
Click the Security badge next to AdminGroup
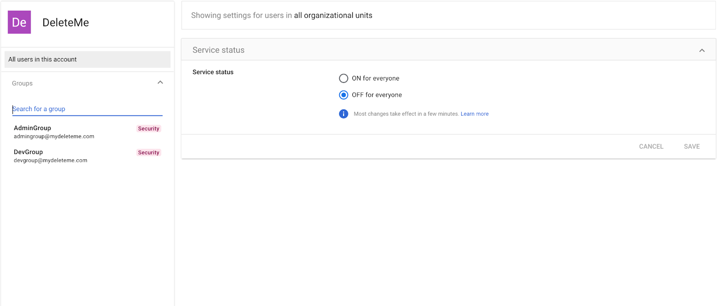(148, 129)
